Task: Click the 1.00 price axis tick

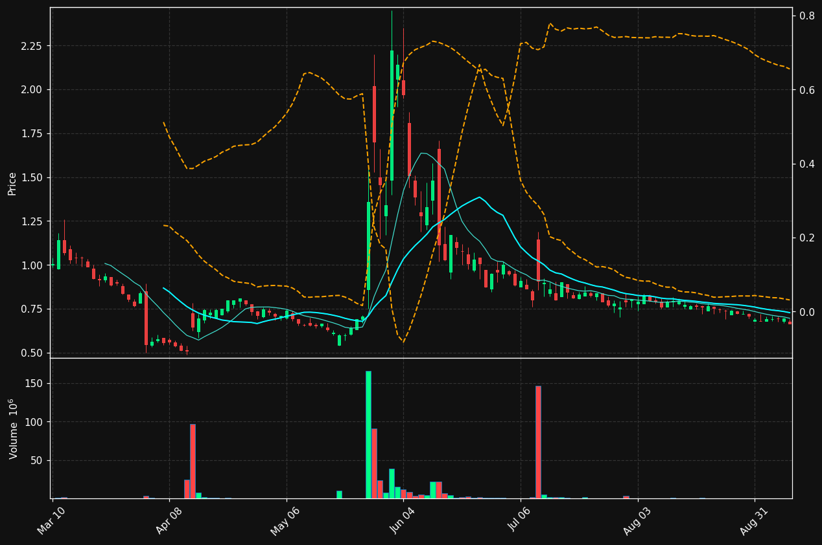Action: coord(30,265)
